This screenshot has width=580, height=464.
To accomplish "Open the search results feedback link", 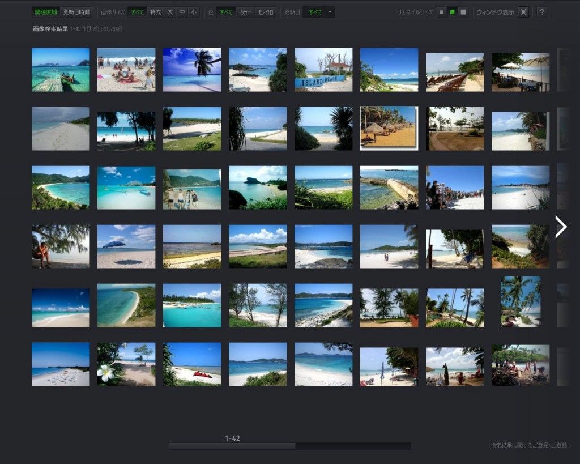I will coord(528,445).
